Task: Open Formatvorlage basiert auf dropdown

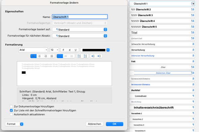Action: (x=80, y=29)
